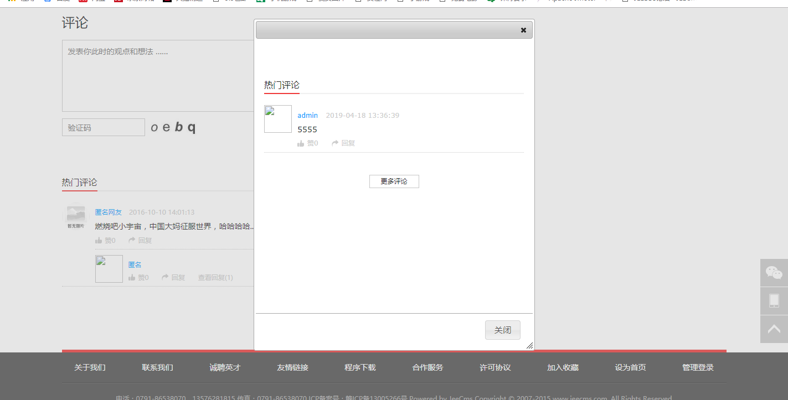Click 设为首页 in the footer
The height and width of the screenshot is (400, 788).
631,367
